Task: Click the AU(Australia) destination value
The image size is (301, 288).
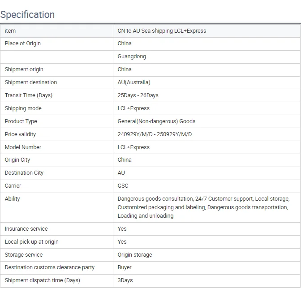Action: [x=134, y=82]
